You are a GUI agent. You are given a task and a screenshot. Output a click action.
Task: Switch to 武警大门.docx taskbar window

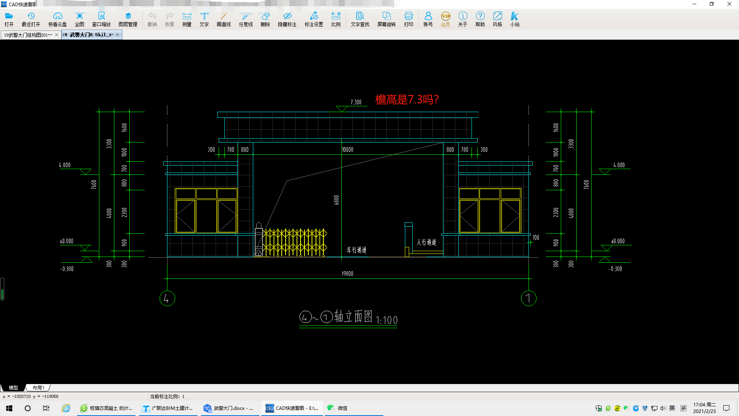pos(229,408)
